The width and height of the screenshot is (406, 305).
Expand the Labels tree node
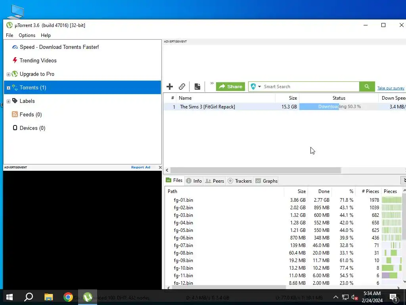click(8, 101)
